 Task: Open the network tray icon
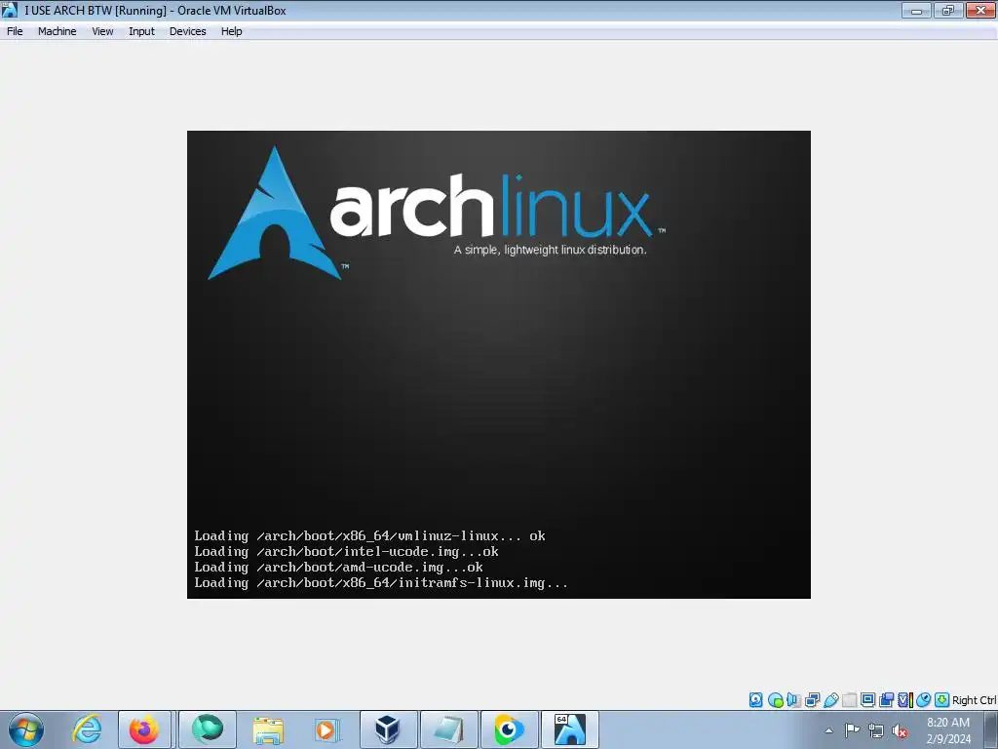click(876, 730)
